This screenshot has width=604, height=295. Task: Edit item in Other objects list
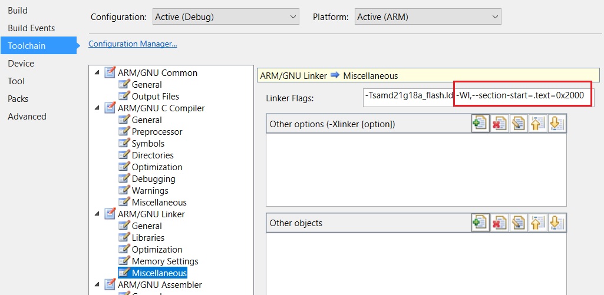tap(519, 223)
